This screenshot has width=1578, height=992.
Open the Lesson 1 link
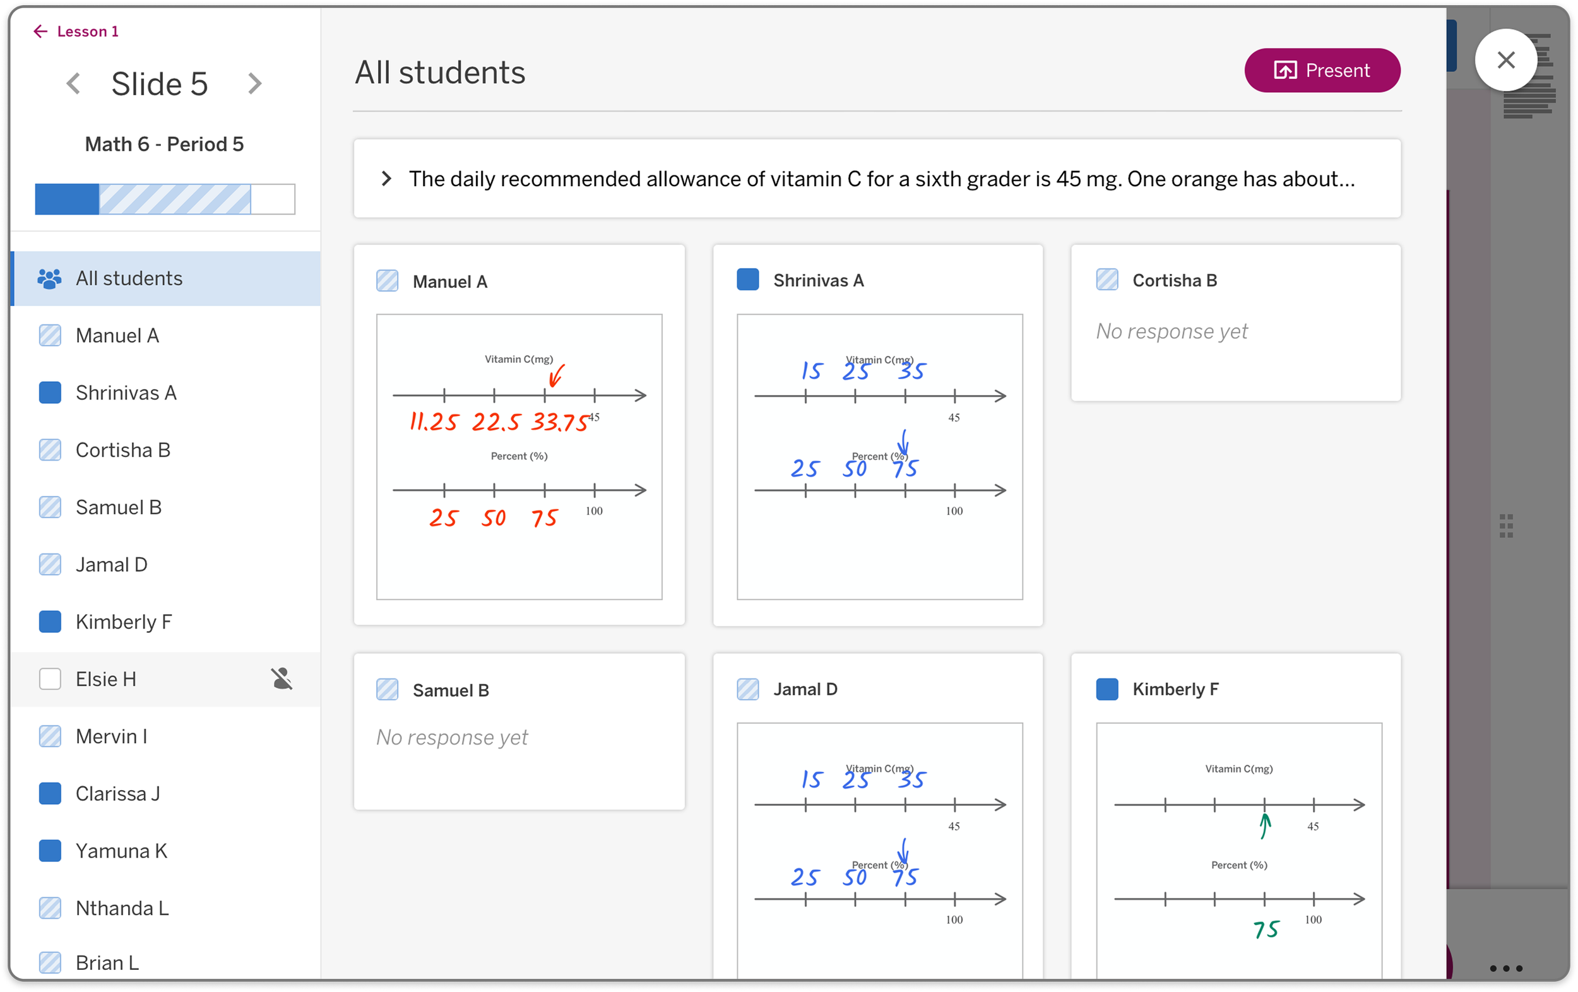[88, 32]
